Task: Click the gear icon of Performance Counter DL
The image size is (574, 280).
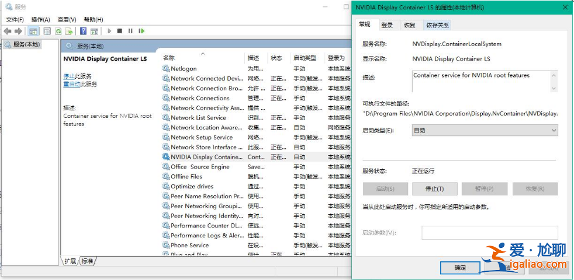Action: [166, 226]
